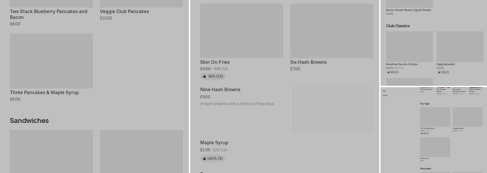Choose the Nine Hash Browns item
The width and height of the screenshot is (487, 173).
tap(220, 90)
